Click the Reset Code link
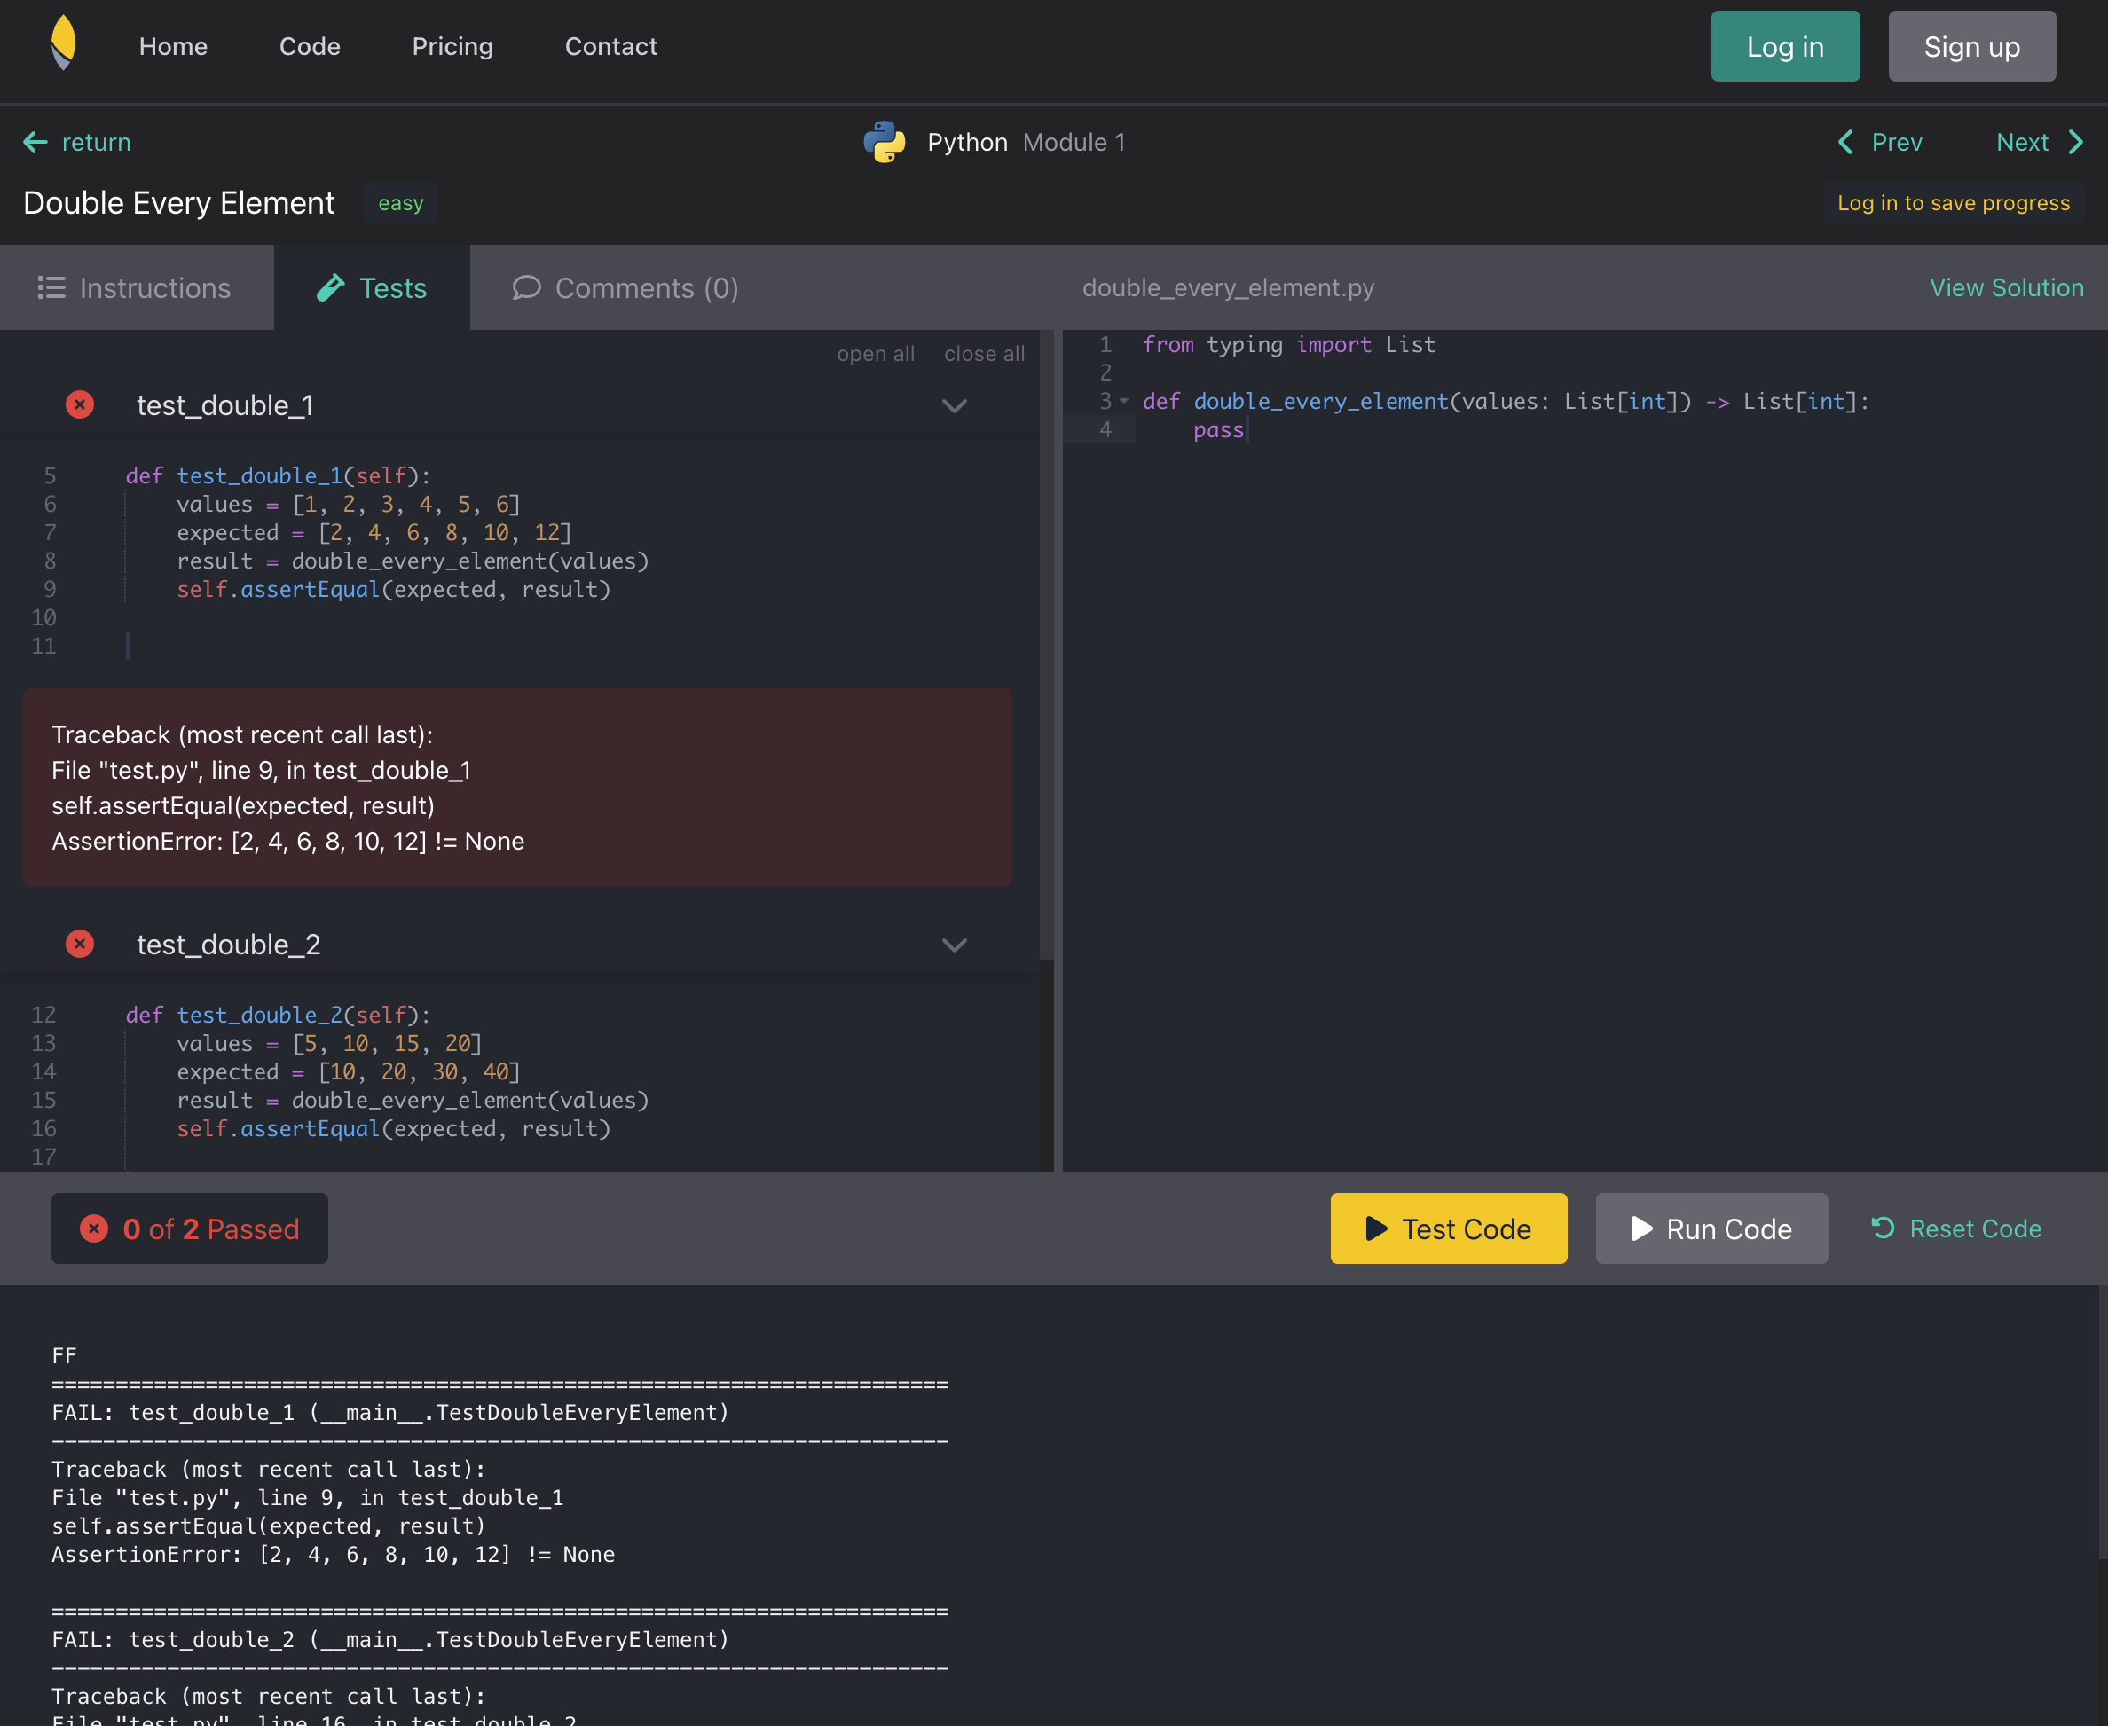Image resolution: width=2108 pixels, height=1726 pixels. point(1956,1229)
